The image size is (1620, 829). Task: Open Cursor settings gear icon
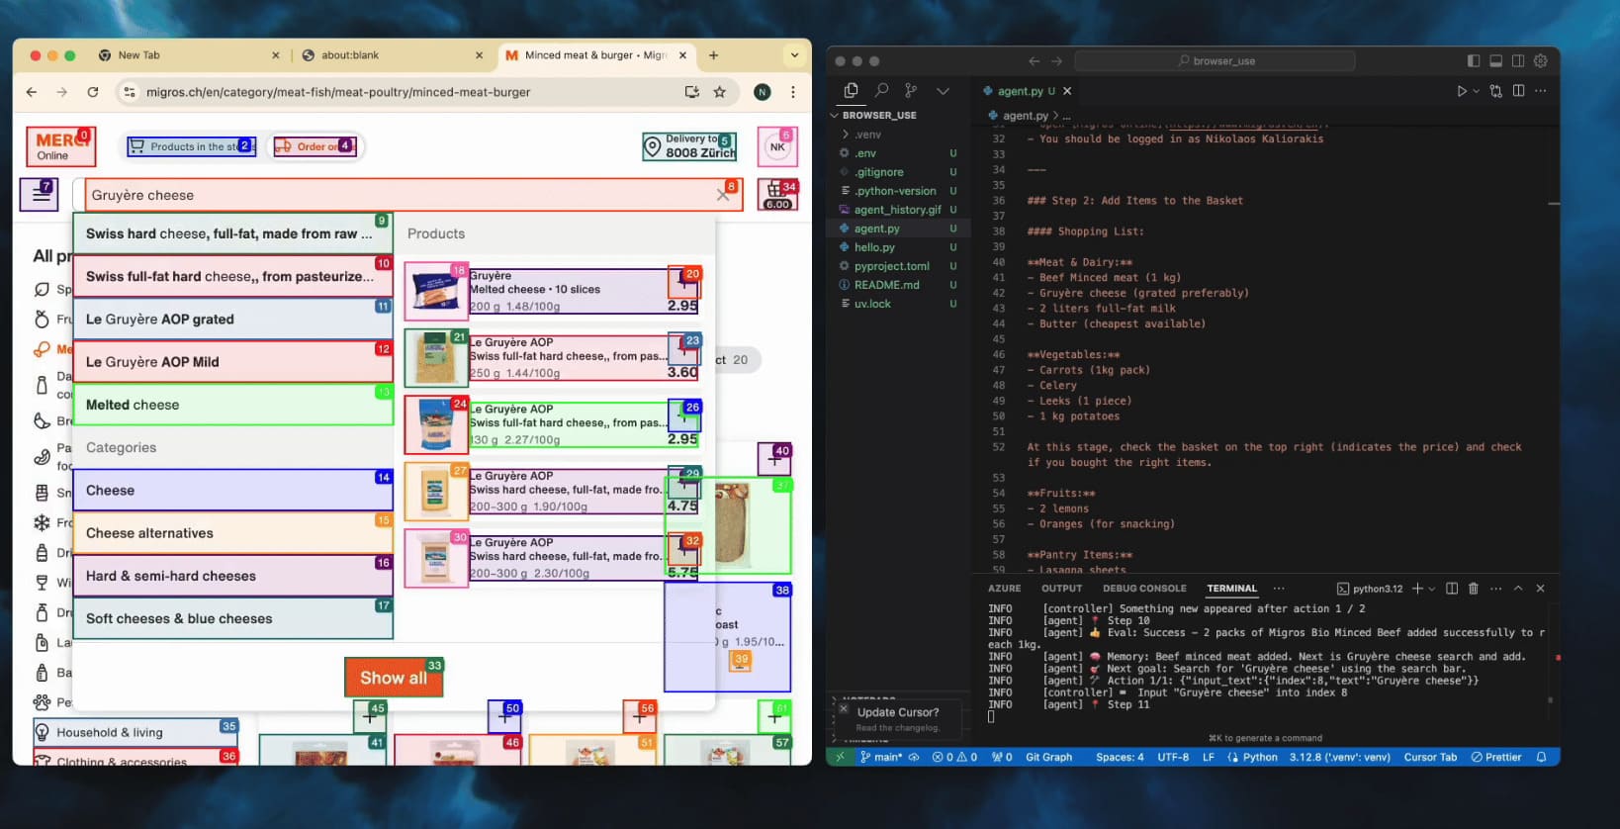tap(1541, 61)
